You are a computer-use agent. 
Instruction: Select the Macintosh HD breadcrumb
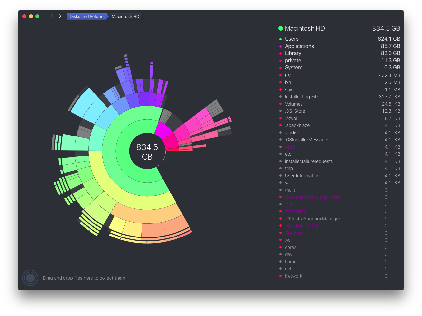(125, 16)
